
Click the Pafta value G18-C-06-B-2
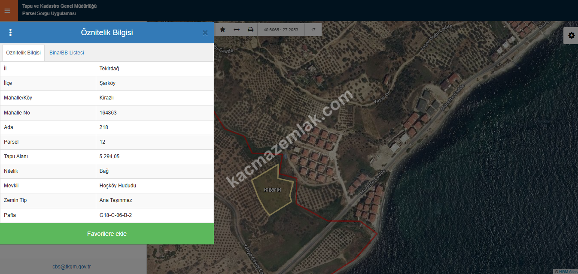[x=116, y=215]
